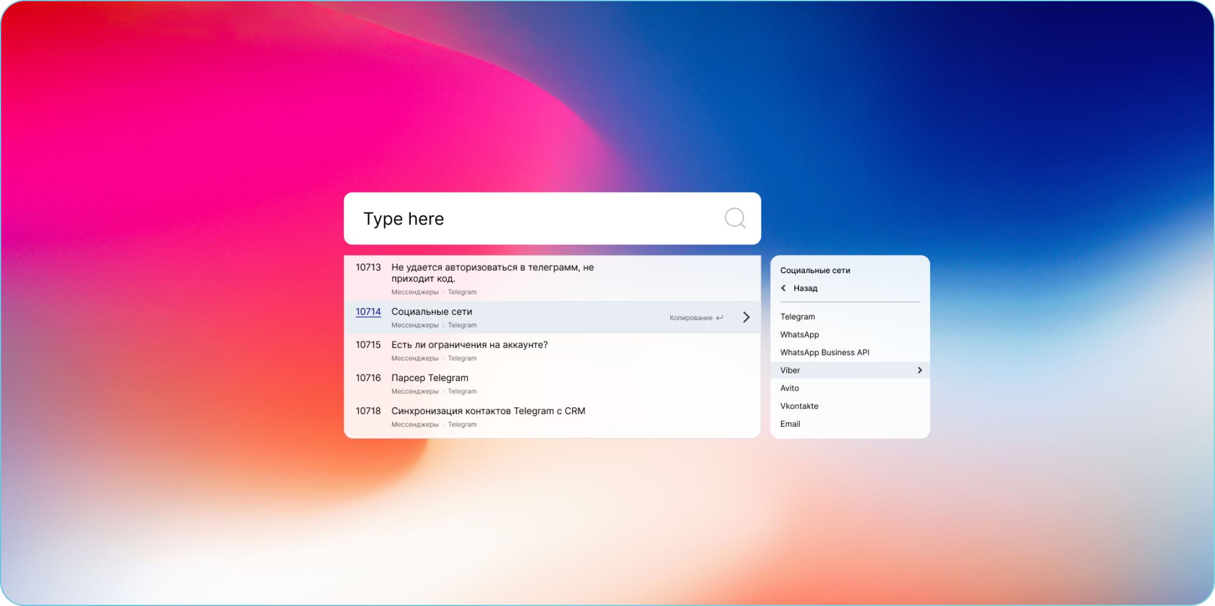Choose Email at the bottom of the panel
The width and height of the screenshot is (1215, 606).
790,423
